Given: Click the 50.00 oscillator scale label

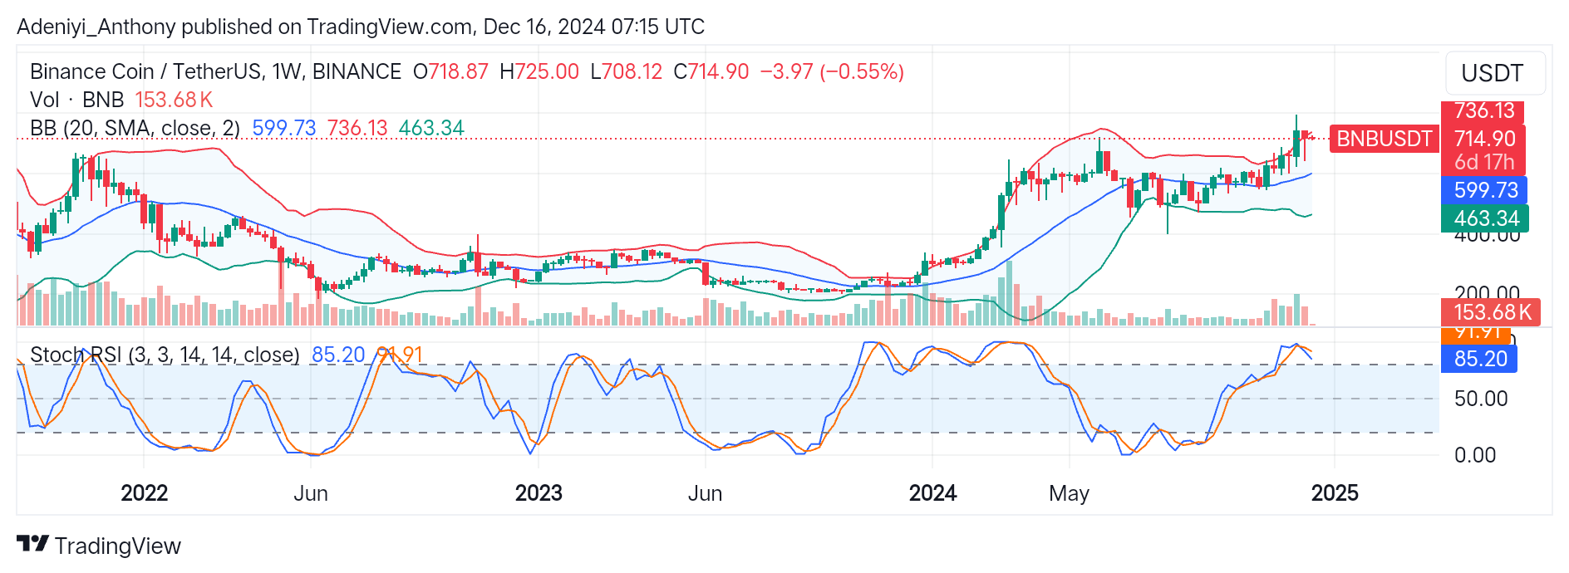Looking at the screenshot, I should [x=1481, y=399].
